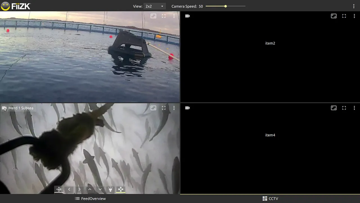
Task: Move the subsea camera down
Action: coord(100,189)
